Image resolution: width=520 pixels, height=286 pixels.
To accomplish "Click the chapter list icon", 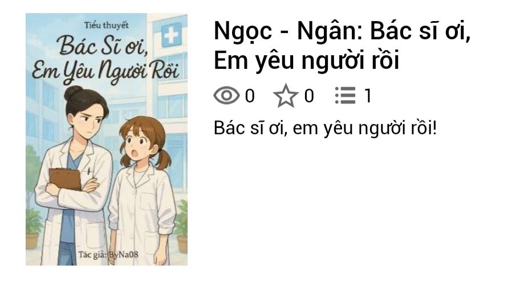I will (x=345, y=96).
